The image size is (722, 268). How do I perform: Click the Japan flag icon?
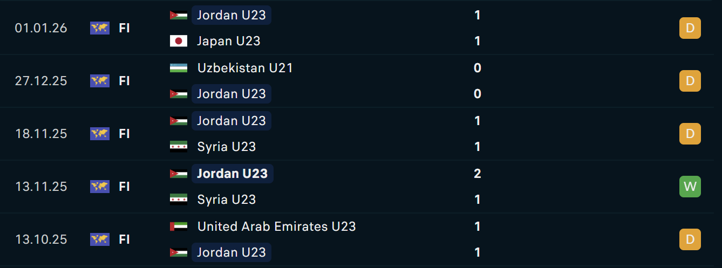pyautogui.click(x=179, y=41)
